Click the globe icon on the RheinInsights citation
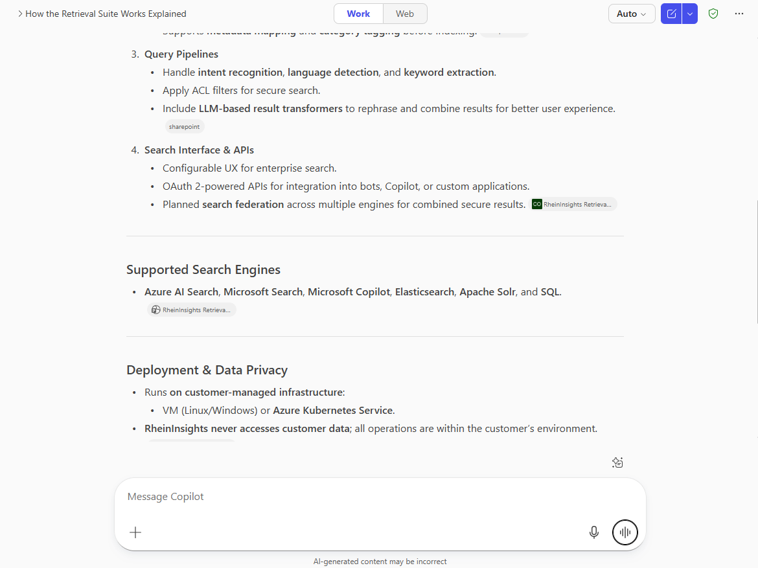This screenshot has height=568, width=758. (x=155, y=310)
